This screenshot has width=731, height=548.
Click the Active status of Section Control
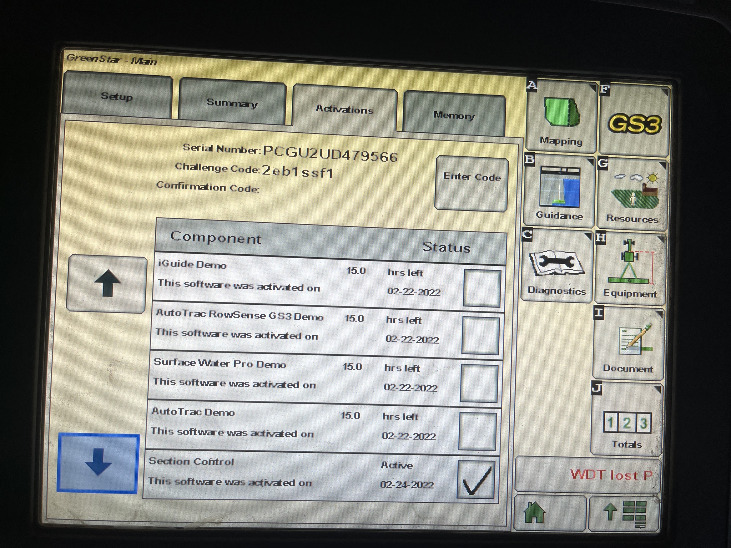[x=397, y=465]
